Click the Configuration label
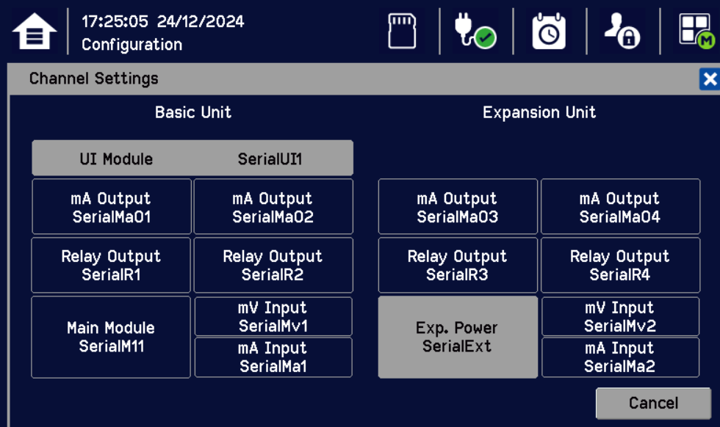 (132, 45)
